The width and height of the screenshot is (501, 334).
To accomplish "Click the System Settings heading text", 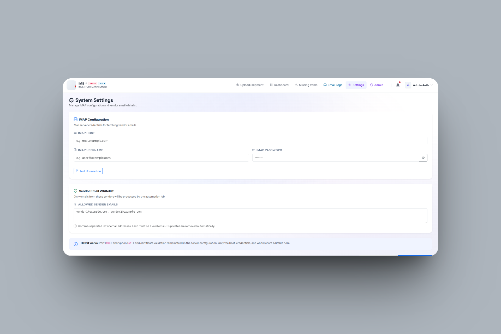I will point(94,100).
